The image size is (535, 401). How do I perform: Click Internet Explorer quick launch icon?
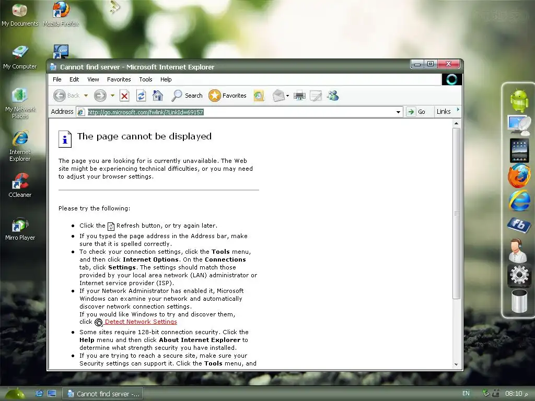tap(39, 394)
